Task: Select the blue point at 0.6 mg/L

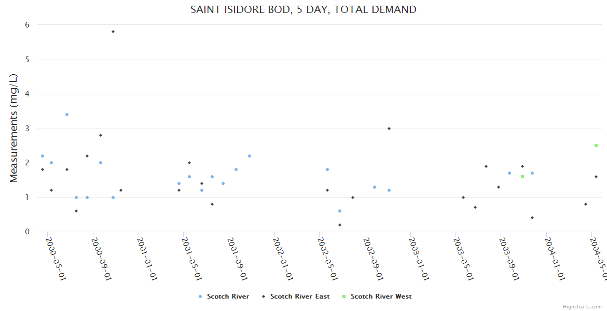Action: [340, 211]
